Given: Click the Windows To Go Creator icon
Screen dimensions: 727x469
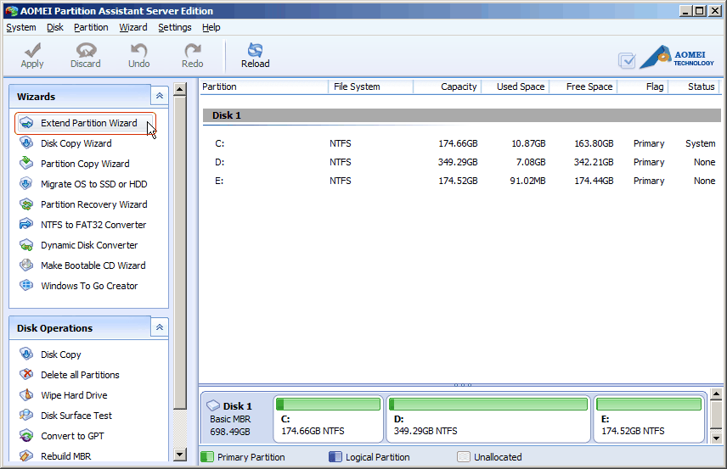Looking at the screenshot, I should click(x=26, y=285).
